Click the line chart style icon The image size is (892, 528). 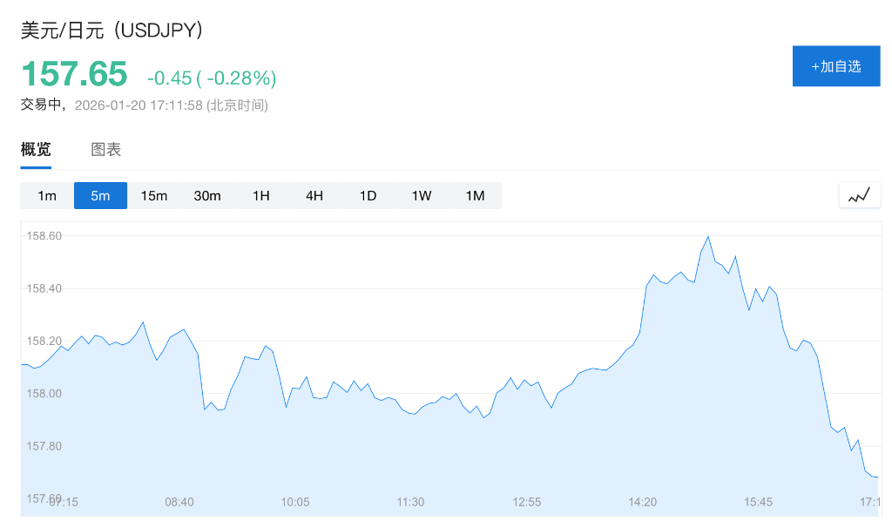coord(859,195)
